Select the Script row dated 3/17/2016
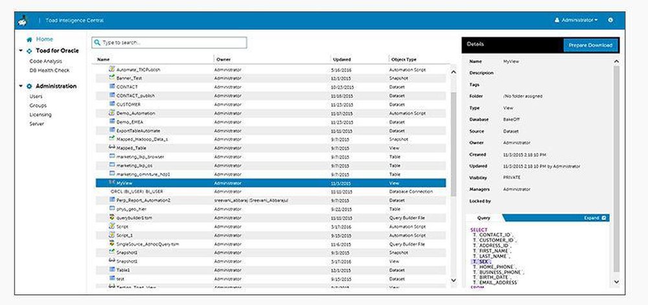 [x=271, y=227]
